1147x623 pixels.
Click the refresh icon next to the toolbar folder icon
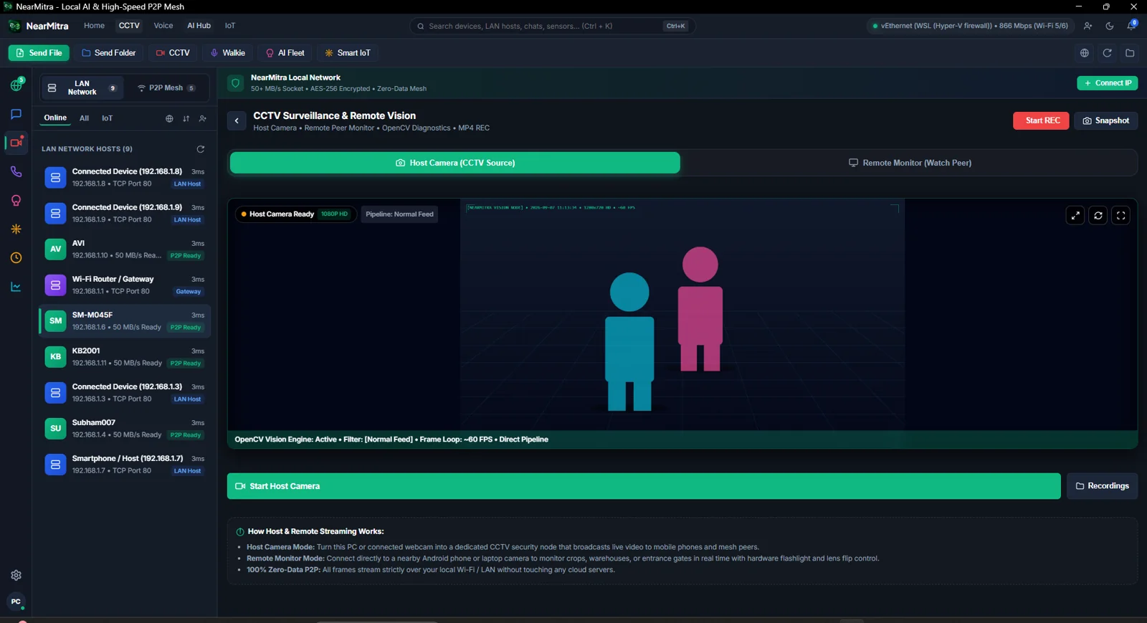1107,53
